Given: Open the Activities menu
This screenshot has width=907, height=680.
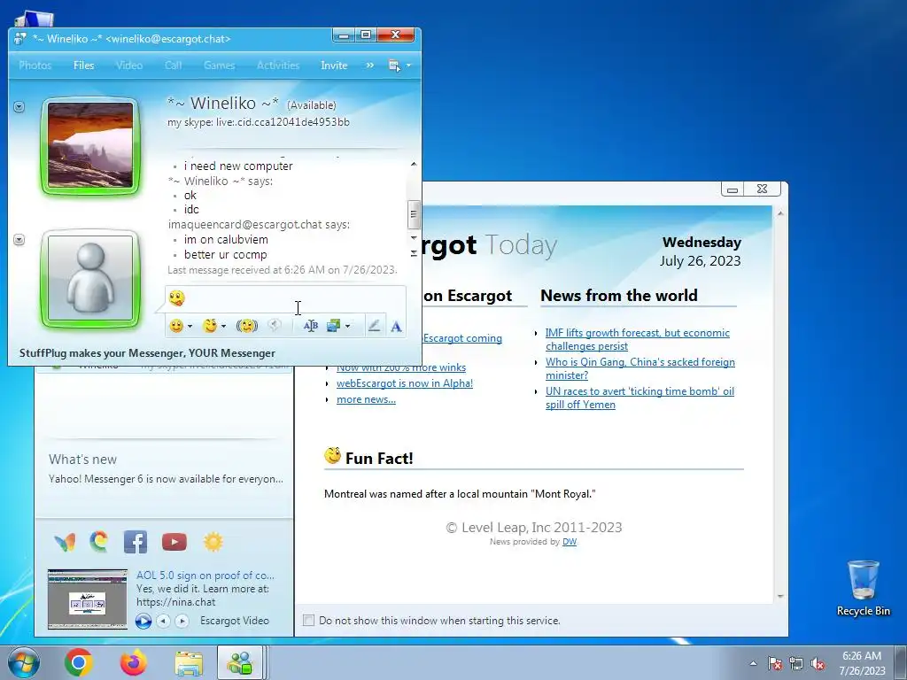Looking at the screenshot, I should 278,66.
